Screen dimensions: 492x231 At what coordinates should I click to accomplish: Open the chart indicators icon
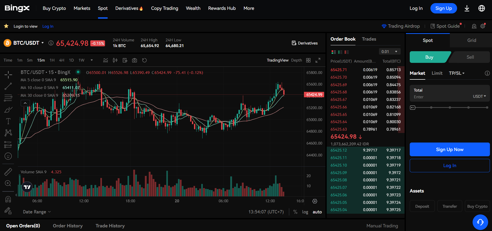pyautogui.click(x=106, y=60)
